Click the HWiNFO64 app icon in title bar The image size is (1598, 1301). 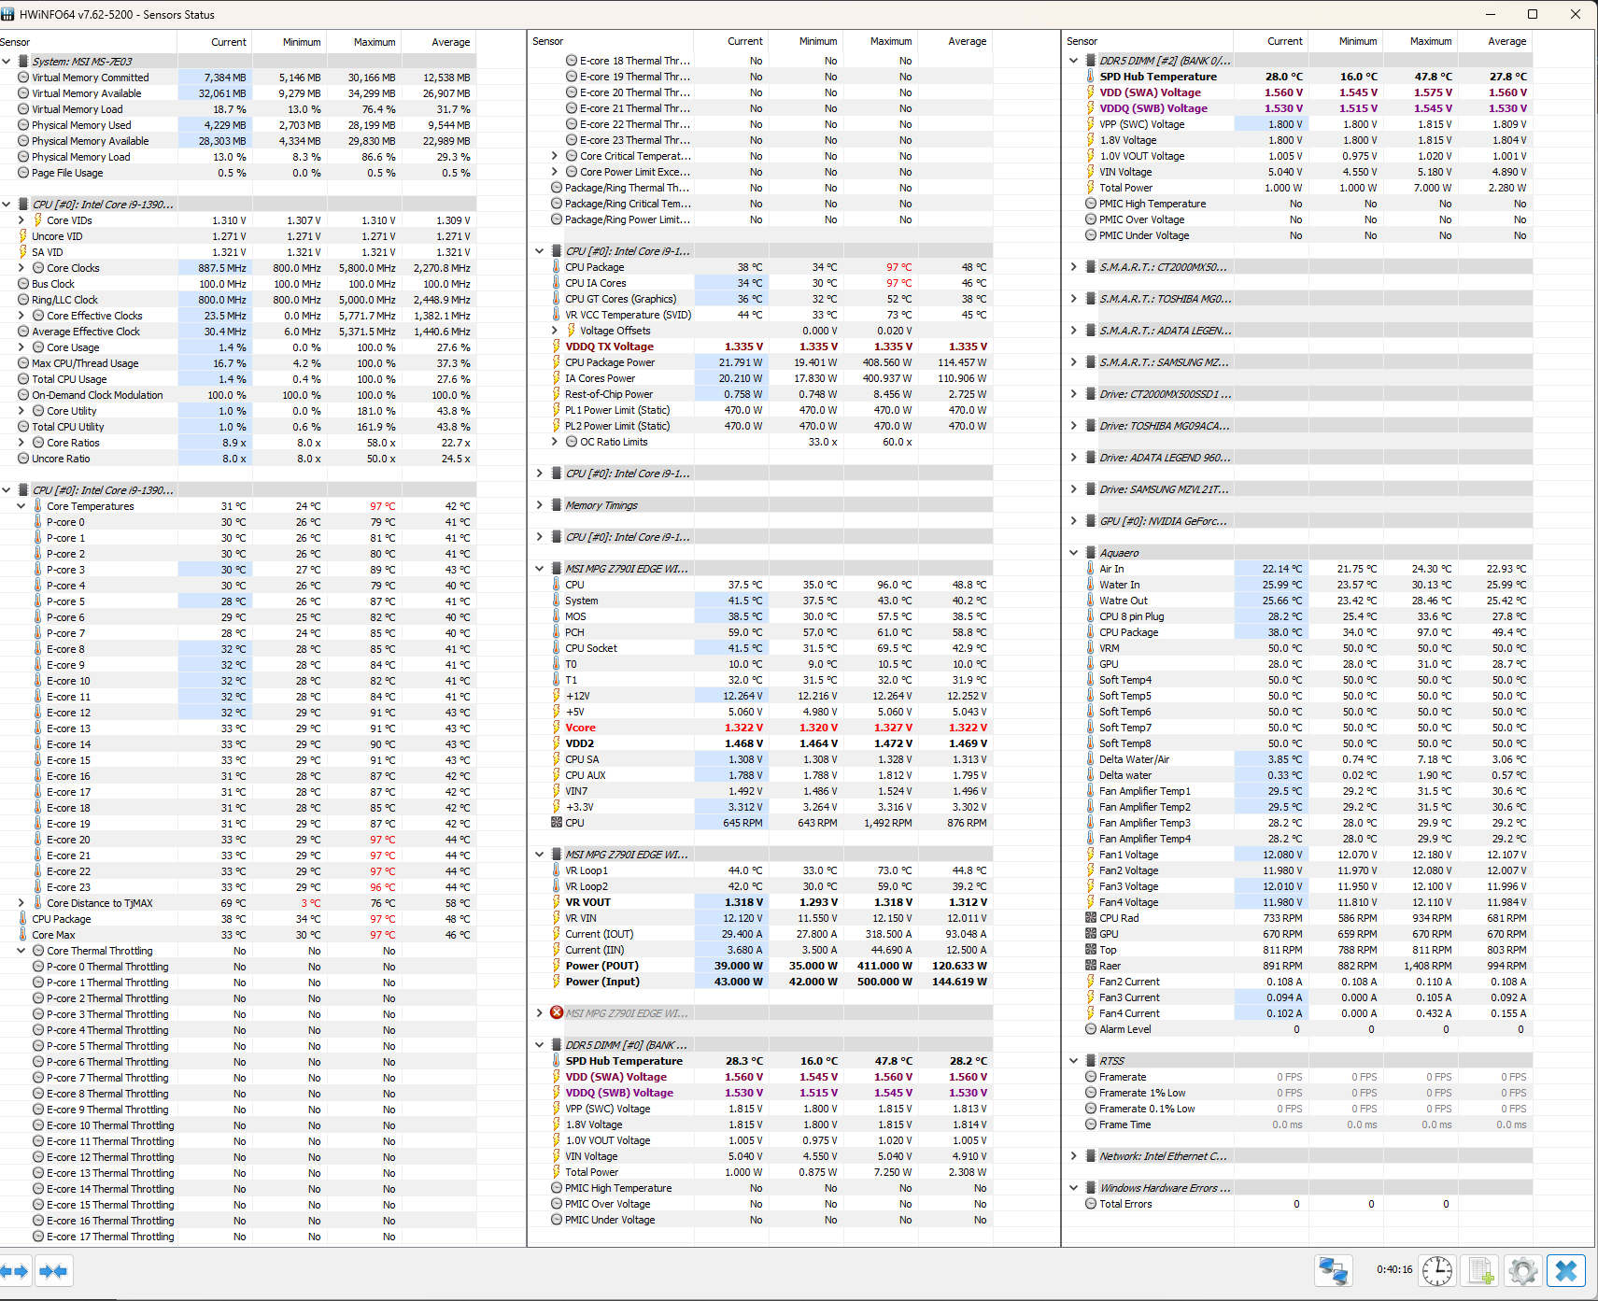pyautogui.click(x=8, y=14)
